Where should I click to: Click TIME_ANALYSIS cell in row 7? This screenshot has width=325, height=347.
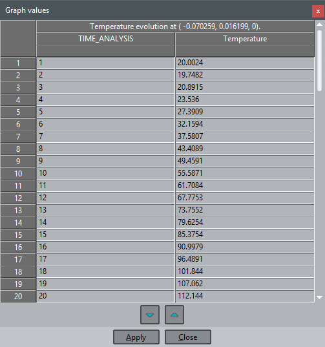click(106, 136)
